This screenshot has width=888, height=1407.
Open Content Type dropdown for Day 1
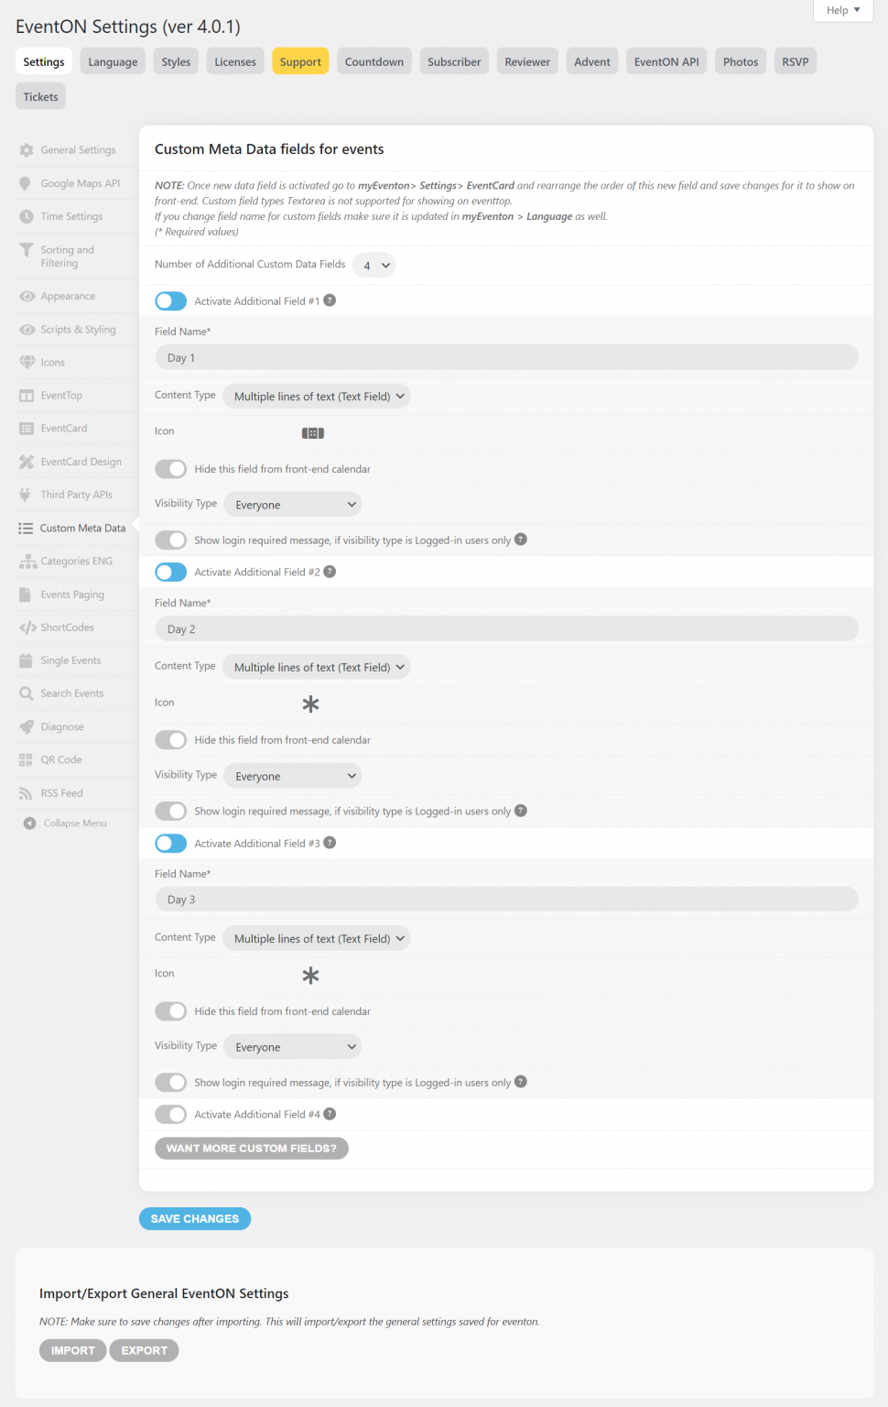(x=316, y=396)
